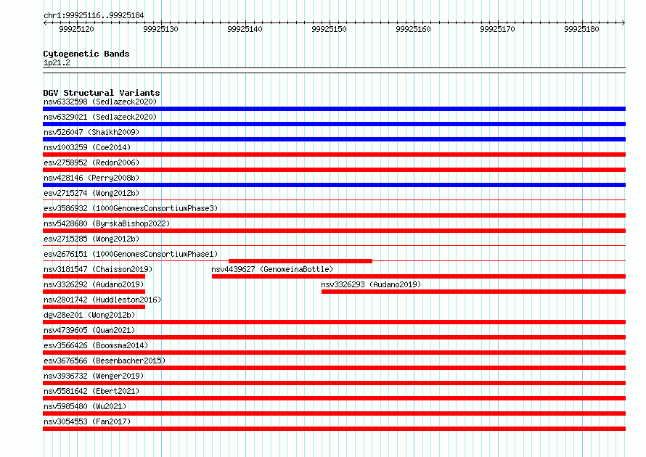
Task: Select esv3676566 (Besenbacher2015) label
Action: 105,361
